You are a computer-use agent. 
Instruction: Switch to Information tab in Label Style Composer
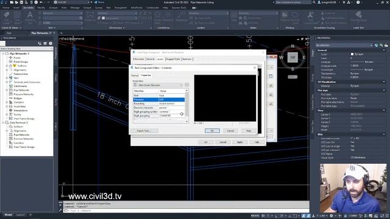point(138,59)
